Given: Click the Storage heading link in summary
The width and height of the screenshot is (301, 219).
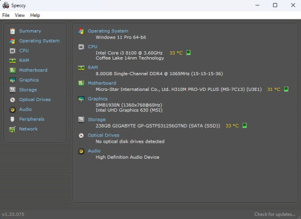Looking at the screenshot, I should tap(96, 120).
